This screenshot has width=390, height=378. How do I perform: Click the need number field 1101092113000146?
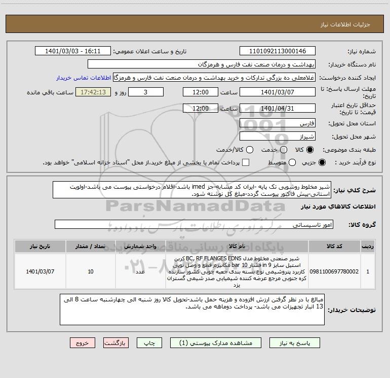[x=278, y=51]
